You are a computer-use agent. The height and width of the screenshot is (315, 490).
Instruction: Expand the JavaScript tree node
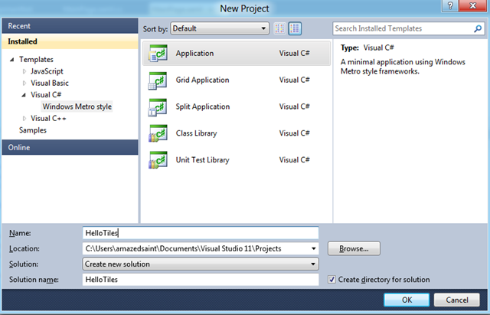(24, 71)
